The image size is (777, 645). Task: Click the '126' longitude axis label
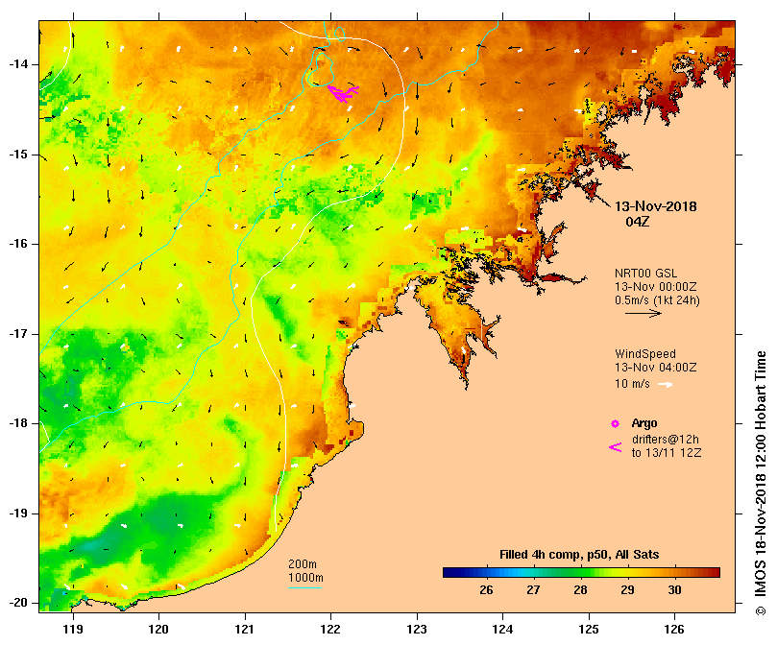click(x=674, y=630)
